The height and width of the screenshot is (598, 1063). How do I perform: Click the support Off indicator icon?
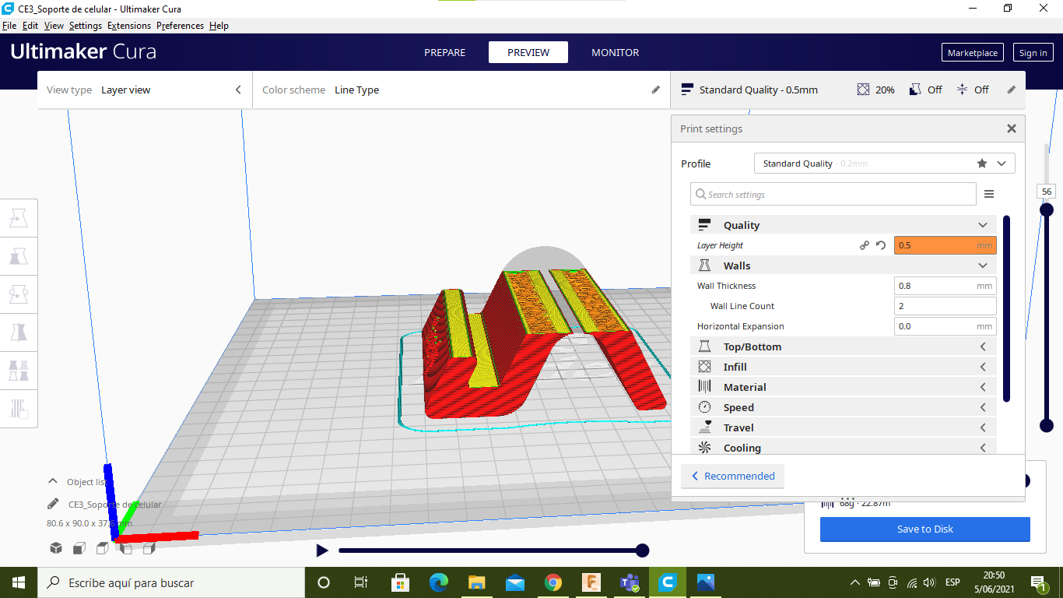[x=915, y=90]
